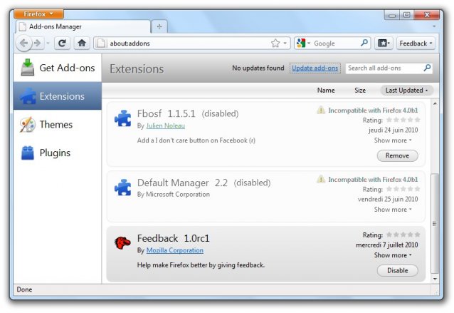Reload the page with refresh button
The image size is (454, 313).
click(62, 43)
